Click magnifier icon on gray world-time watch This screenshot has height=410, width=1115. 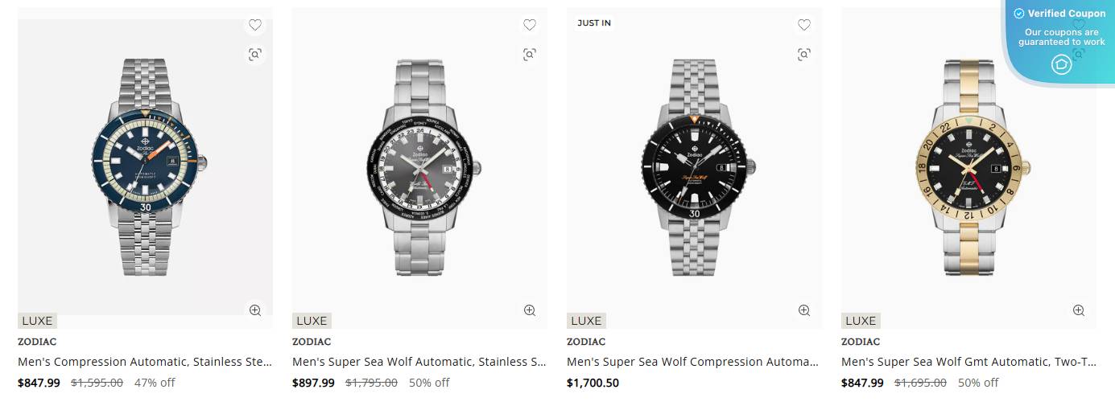pyautogui.click(x=530, y=310)
